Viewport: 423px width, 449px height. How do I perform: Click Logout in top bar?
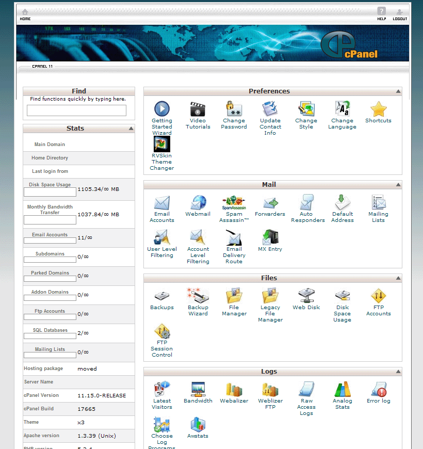pos(400,15)
